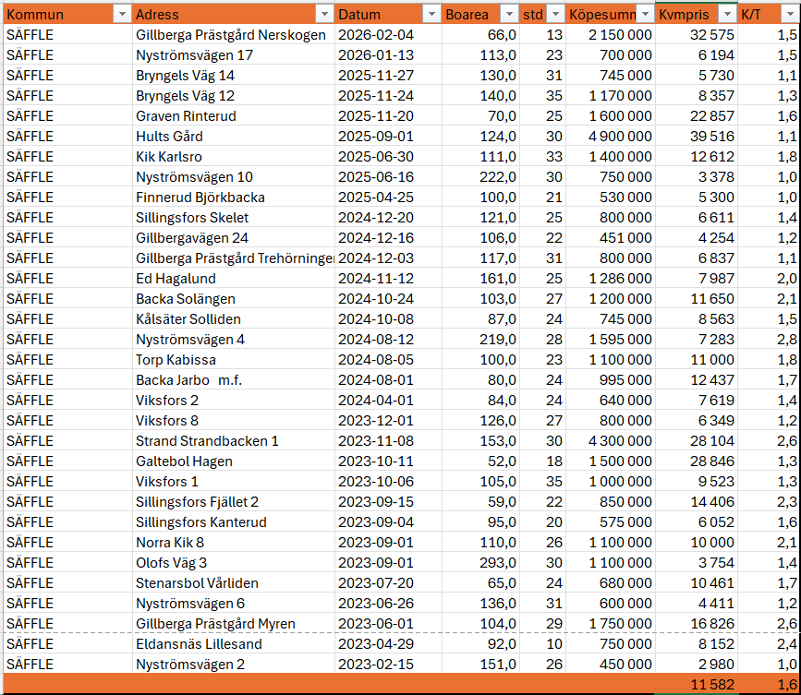Select the date cell "2023-04-29"
801x695 pixels.
[388, 644]
